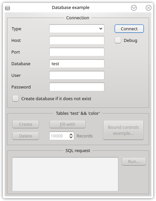Click the Connect button
The height and width of the screenshot is (201, 156).
point(129,29)
